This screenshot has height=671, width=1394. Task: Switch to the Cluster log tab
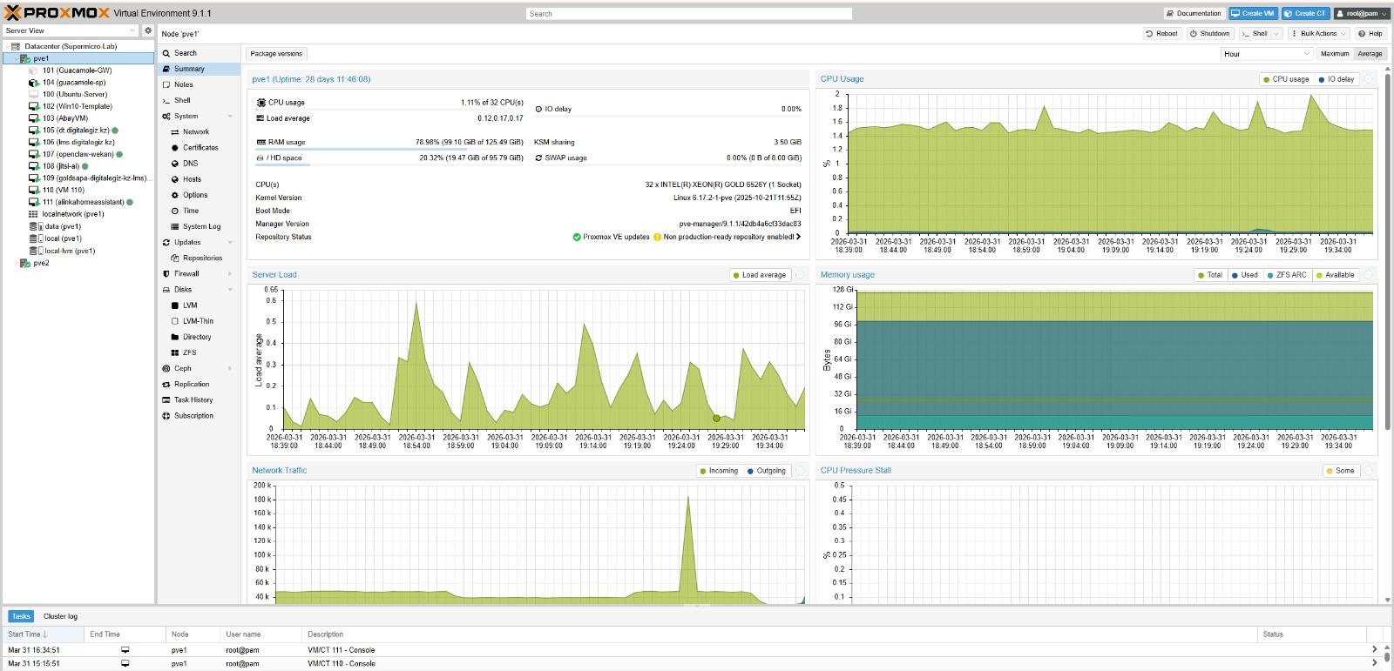tap(60, 616)
